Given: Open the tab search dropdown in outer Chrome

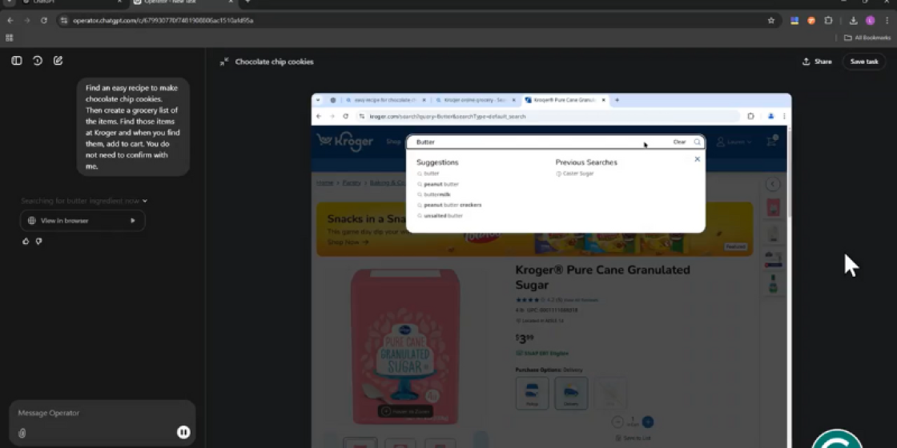Looking at the screenshot, I should coord(9,2).
